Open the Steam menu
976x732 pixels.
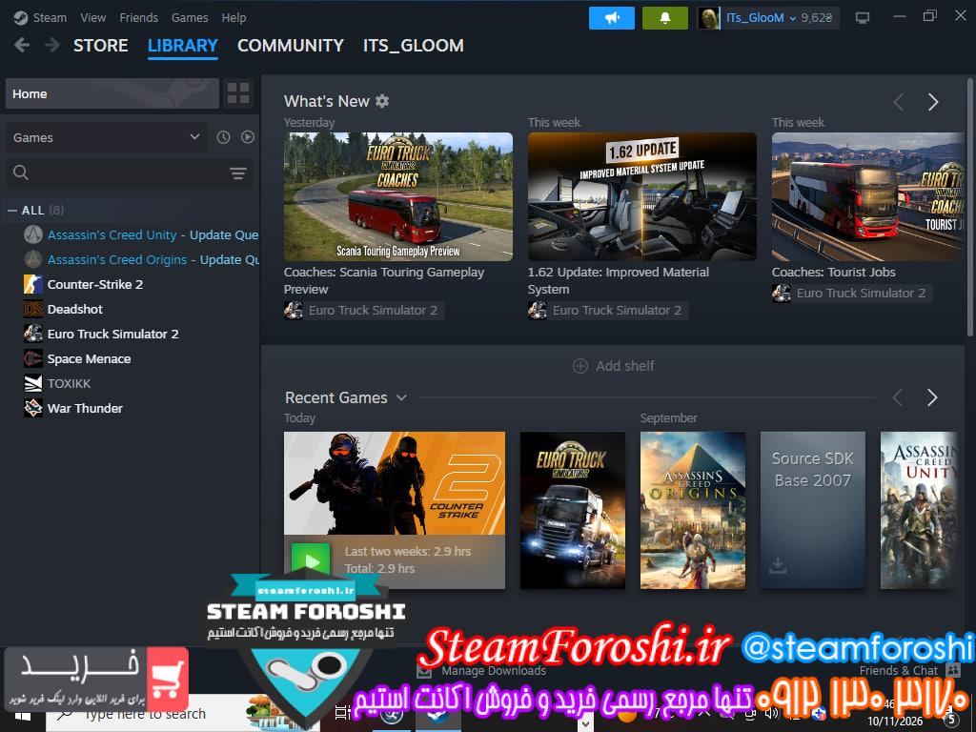coord(50,18)
